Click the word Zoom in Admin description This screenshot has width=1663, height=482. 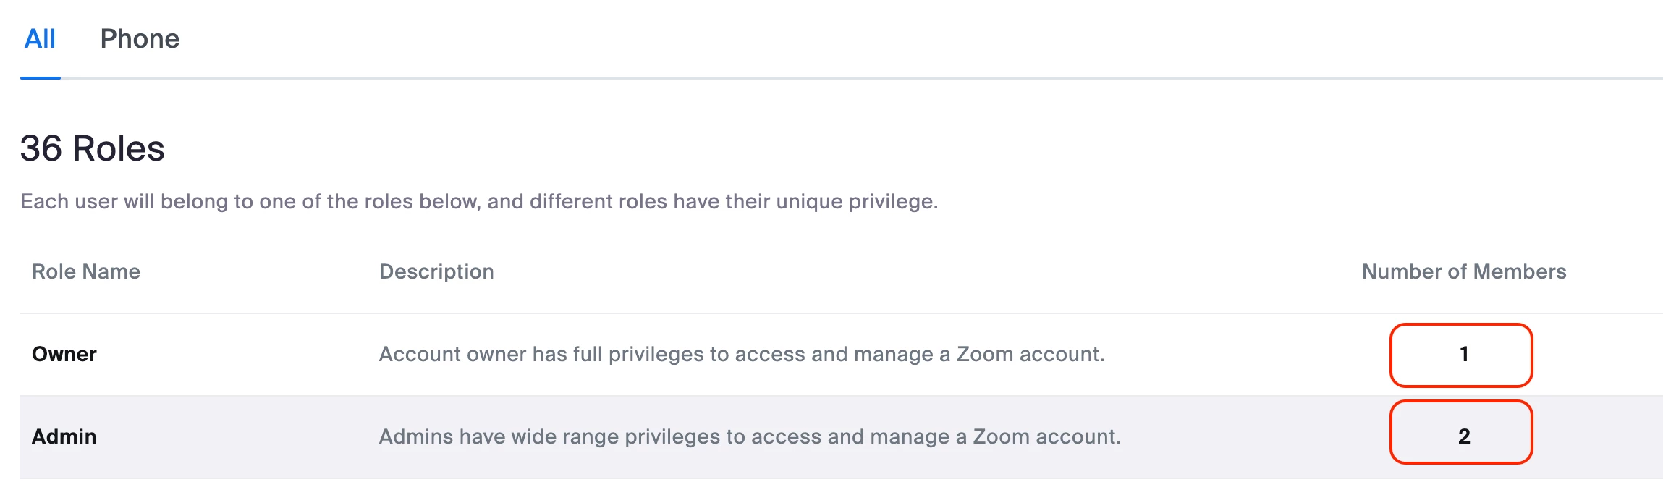click(1001, 436)
